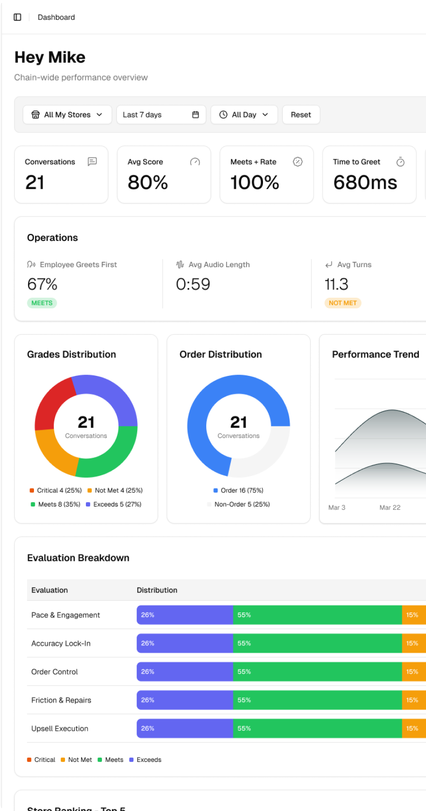The width and height of the screenshot is (426, 811).
Task: Click Meets in Evaluation Breakdown legend
Action: point(111,760)
